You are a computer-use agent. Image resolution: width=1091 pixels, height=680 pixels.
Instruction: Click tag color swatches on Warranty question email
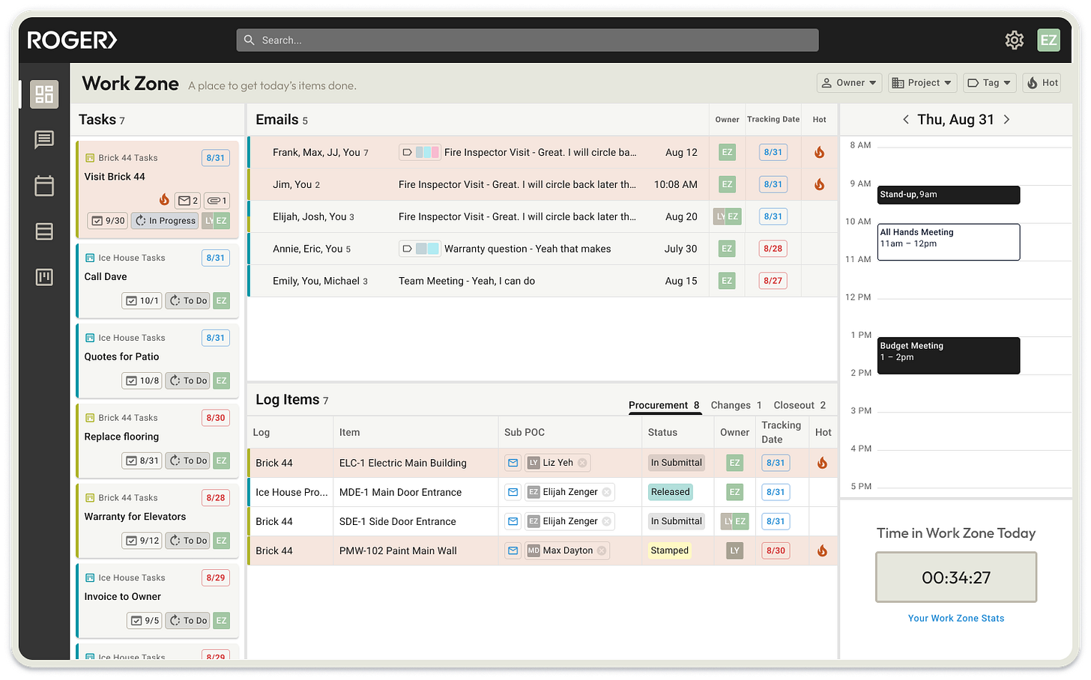[427, 249]
